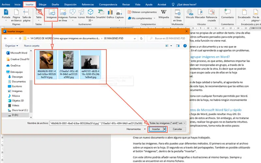The image size is (261, 163).
Task: Open the Wikipedia add-in
Action: [x=163, y=14]
